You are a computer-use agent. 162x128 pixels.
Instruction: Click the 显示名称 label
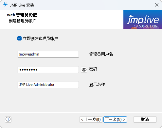tap(97, 85)
